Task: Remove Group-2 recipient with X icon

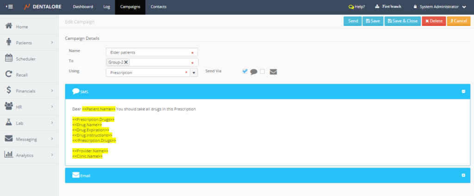Action: coord(126,62)
